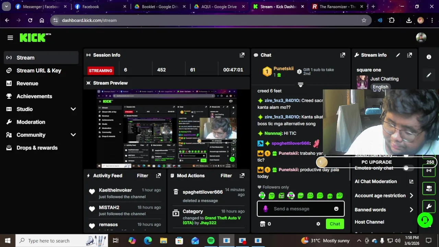Click the right rail pencil edit icon
Image resolution: width=439 pixels, height=247 pixels.
pyautogui.click(x=429, y=75)
